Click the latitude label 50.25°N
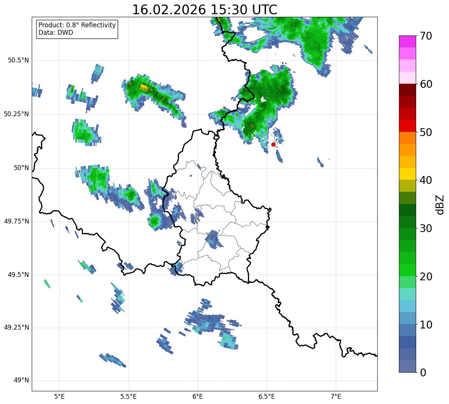449x404 pixels. click(16, 114)
